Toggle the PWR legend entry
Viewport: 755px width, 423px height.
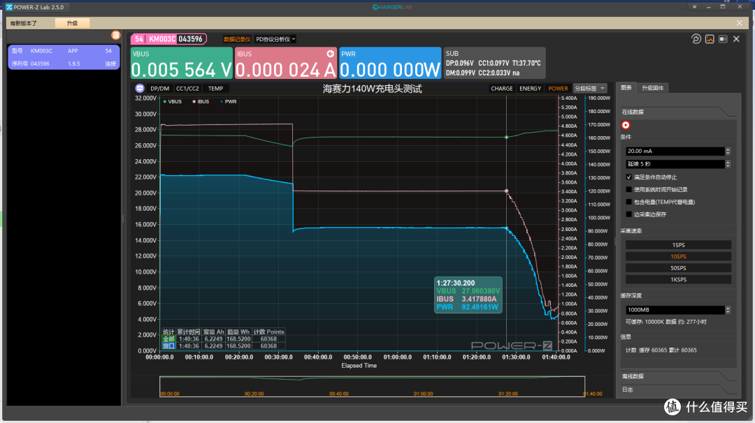pyautogui.click(x=228, y=102)
